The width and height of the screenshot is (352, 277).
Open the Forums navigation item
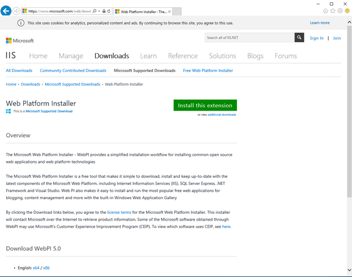pos(285,56)
